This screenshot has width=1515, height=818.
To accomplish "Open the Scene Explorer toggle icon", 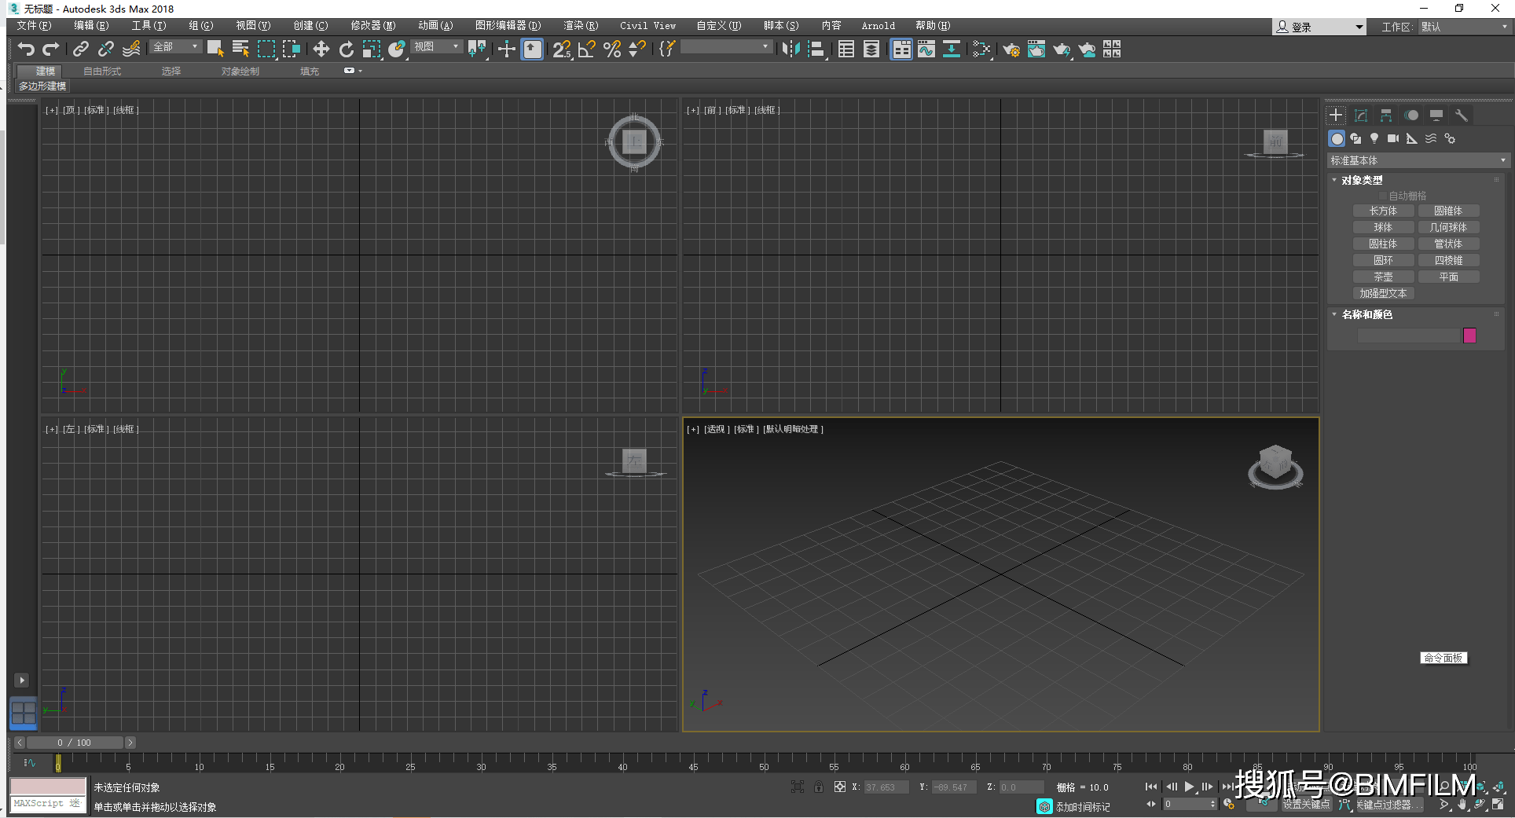I will (846, 50).
